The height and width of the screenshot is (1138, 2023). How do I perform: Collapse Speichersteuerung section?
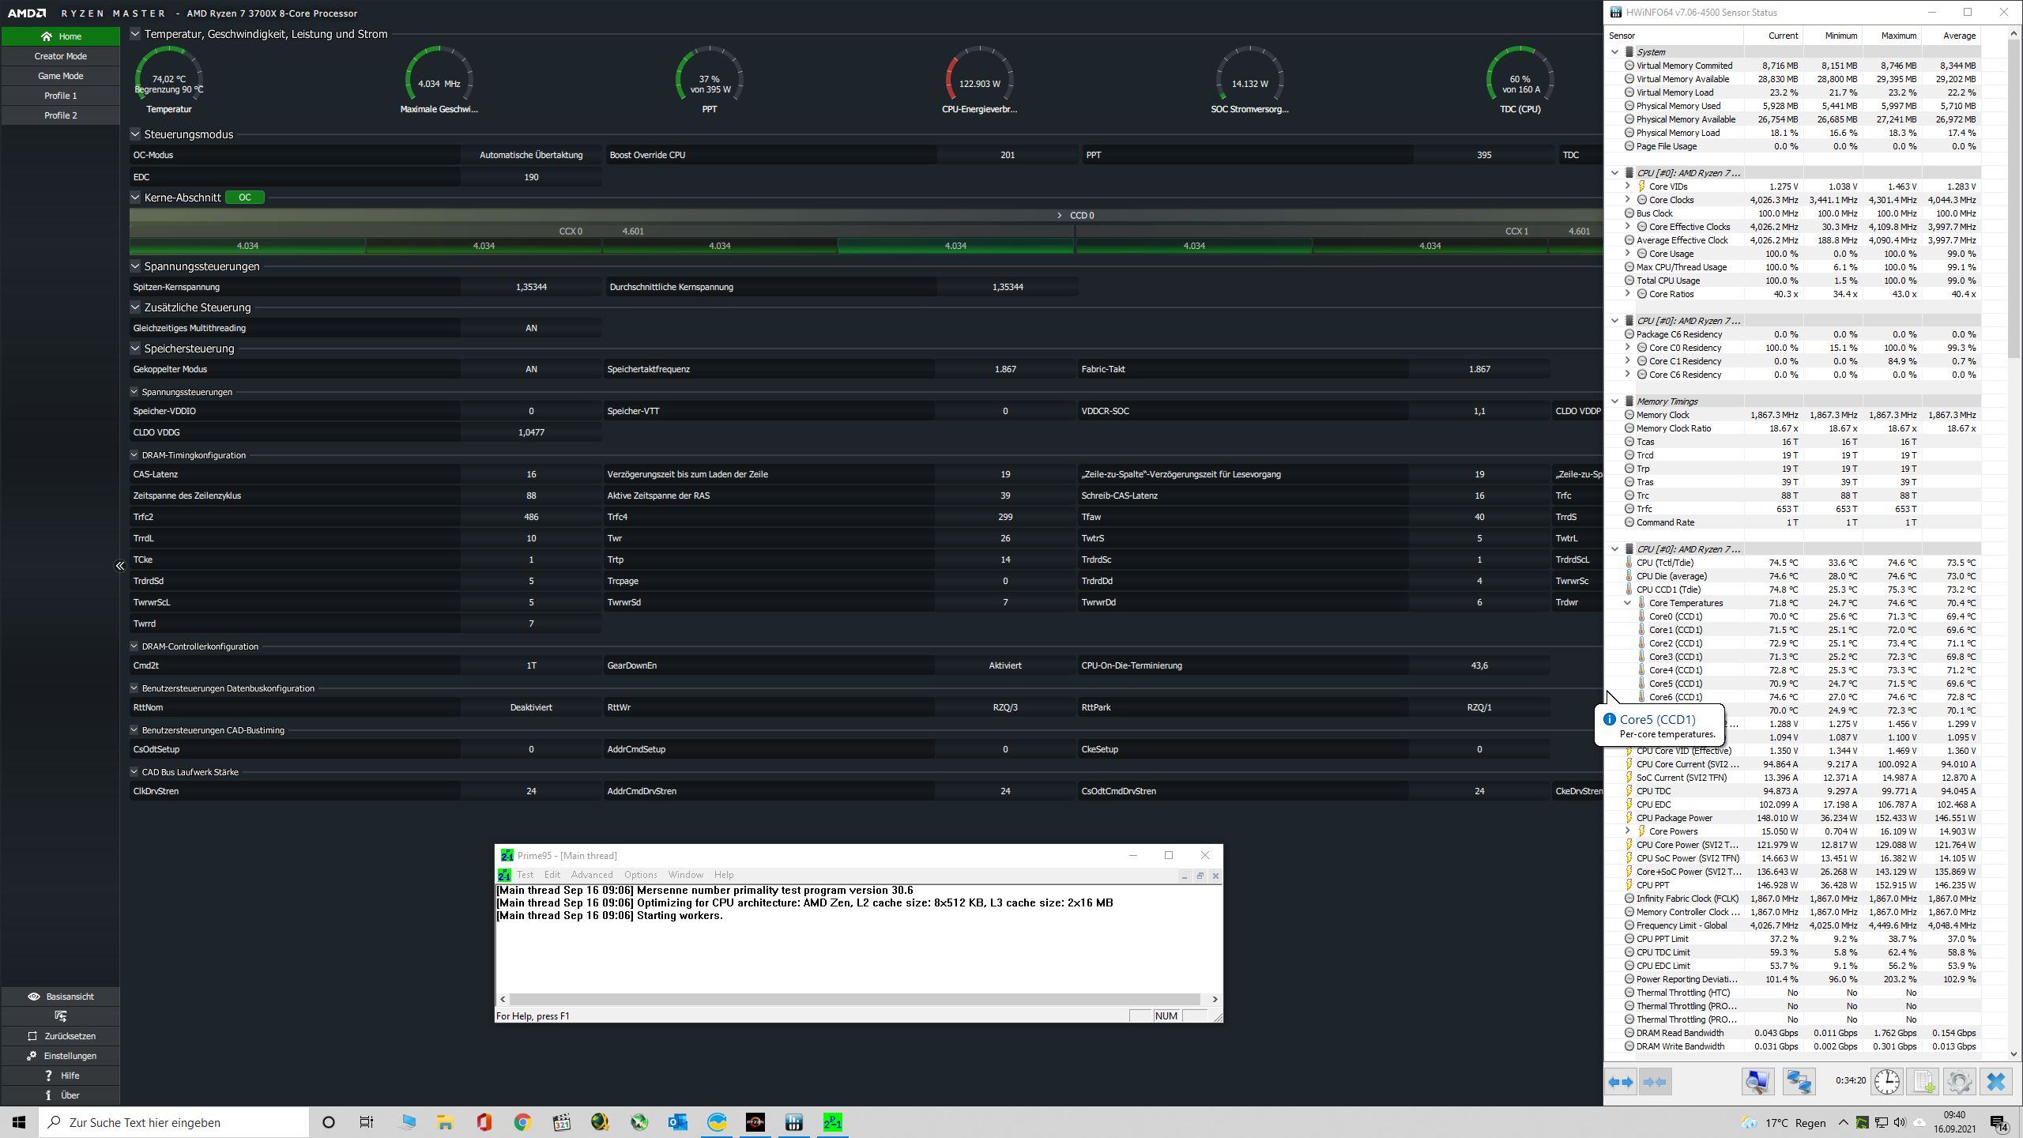135,349
